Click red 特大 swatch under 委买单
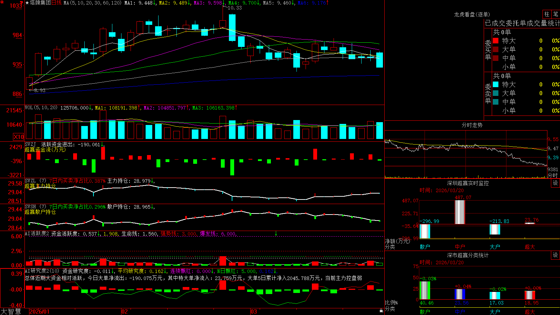The image size is (560, 315). pos(496,41)
